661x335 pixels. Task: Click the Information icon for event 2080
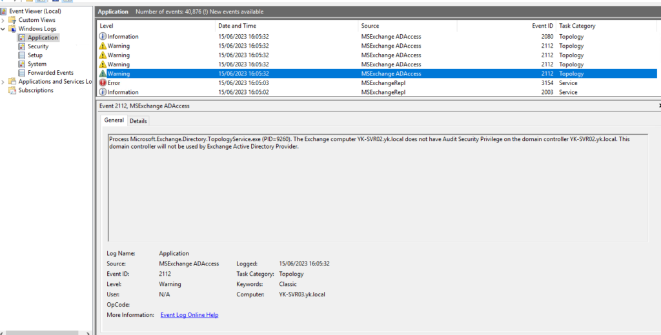[x=103, y=37]
